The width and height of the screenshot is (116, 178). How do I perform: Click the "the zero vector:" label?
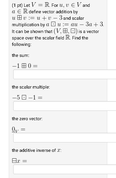click(27, 119)
